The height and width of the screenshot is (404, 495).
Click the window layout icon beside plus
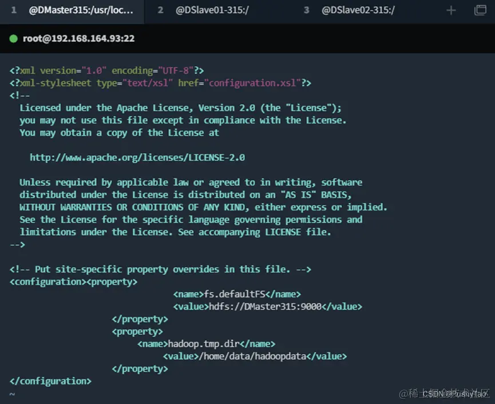coord(480,10)
